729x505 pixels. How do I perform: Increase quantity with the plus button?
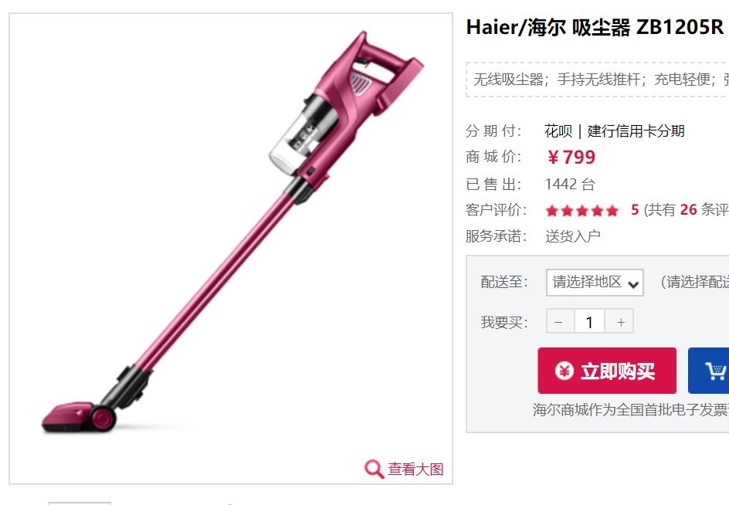tap(620, 321)
